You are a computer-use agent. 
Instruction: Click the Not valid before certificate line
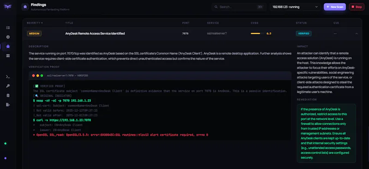[x=65, y=110]
